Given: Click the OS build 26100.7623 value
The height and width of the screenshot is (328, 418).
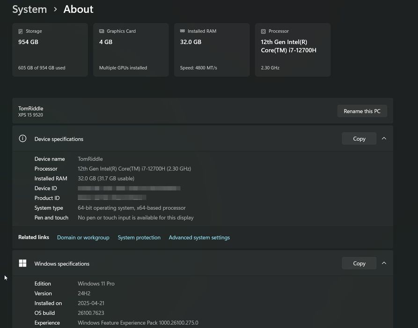Looking at the screenshot, I should pyautogui.click(x=91, y=313).
